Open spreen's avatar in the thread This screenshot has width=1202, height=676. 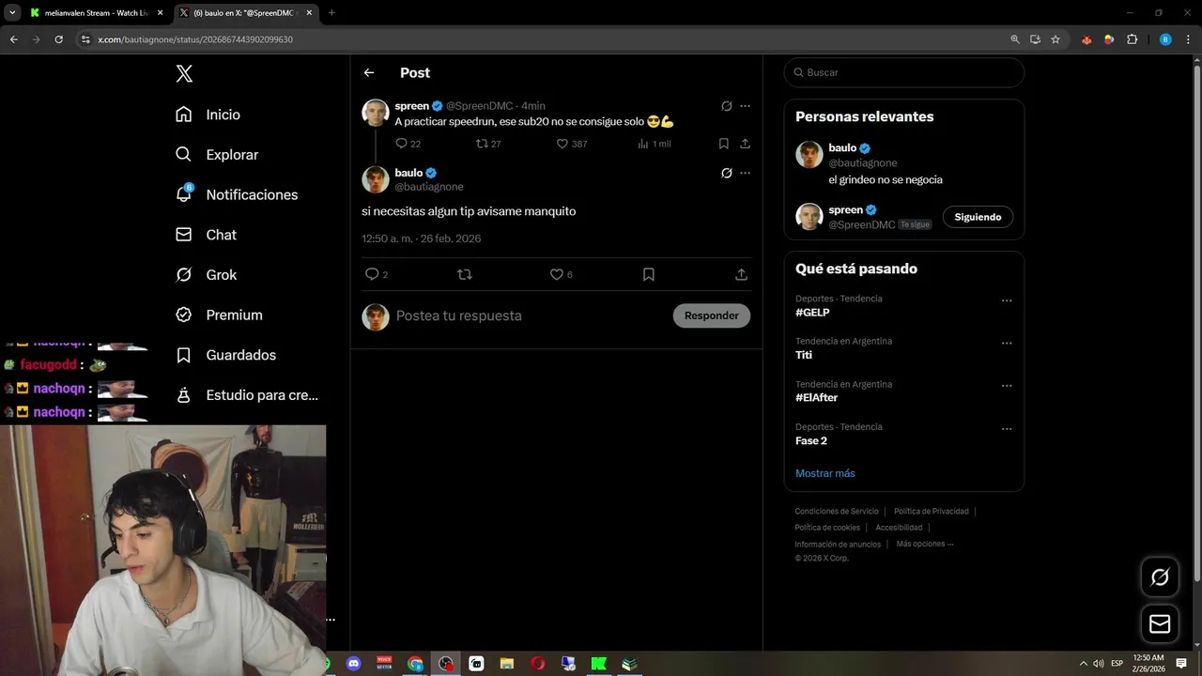pos(376,113)
